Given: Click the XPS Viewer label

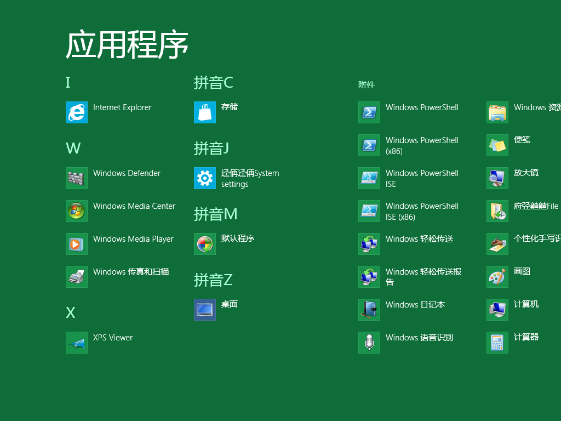Looking at the screenshot, I should pyautogui.click(x=113, y=338).
